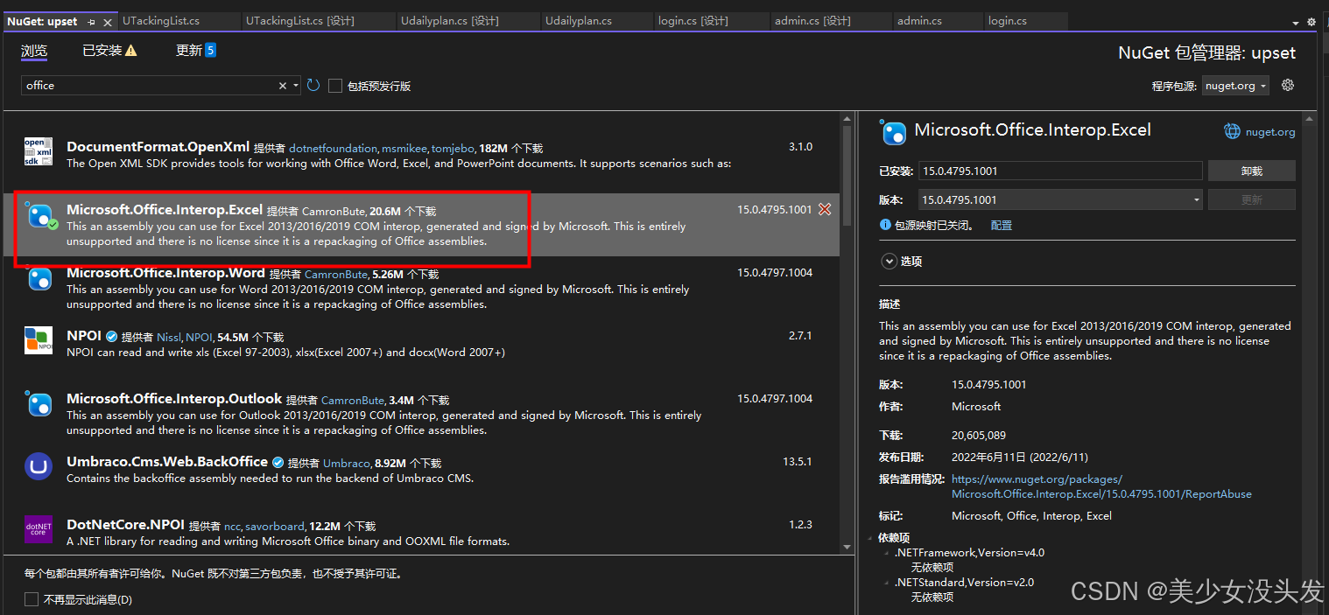Click the 卸载 button
The height and width of the screenshot is (615, 1329).
1251,170
